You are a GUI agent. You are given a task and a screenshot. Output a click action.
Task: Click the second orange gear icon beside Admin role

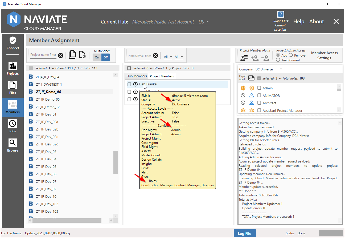pyautogui.click(x=252, y=88)
